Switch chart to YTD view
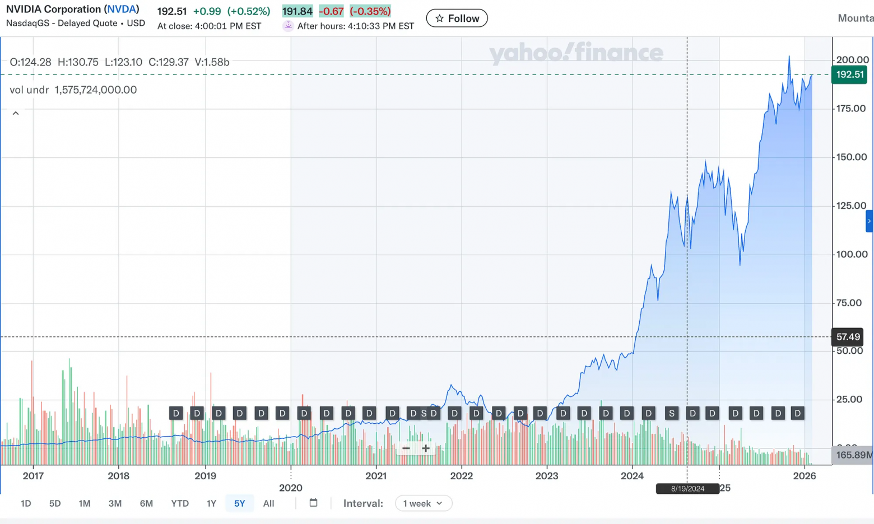 180,503
